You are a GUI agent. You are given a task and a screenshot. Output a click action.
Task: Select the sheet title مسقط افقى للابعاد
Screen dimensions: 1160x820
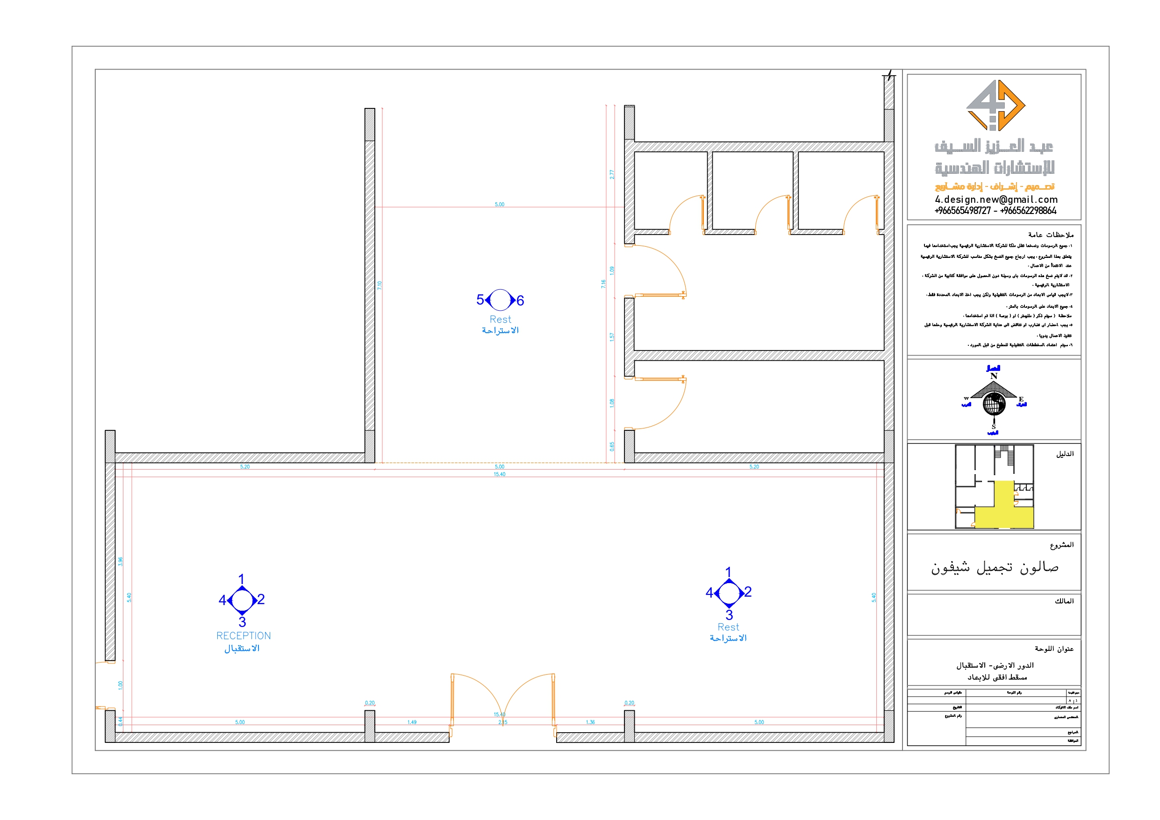(997, 677)
